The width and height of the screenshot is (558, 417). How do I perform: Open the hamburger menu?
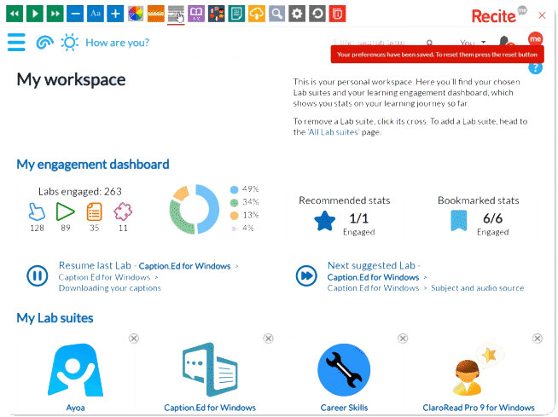[16, 43]
